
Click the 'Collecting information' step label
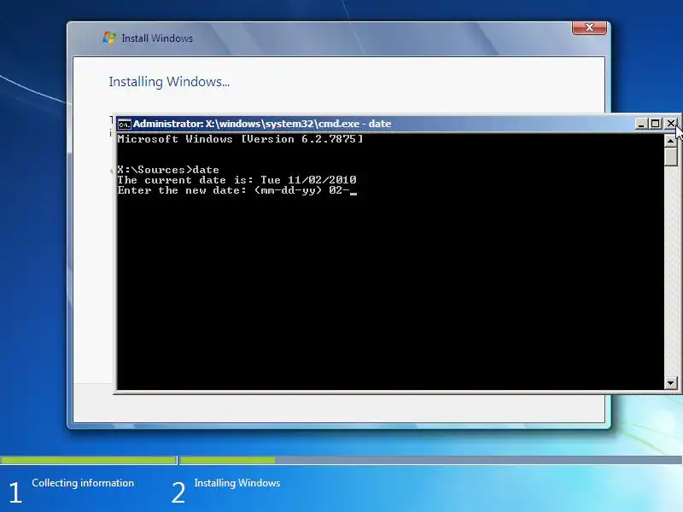83,483
